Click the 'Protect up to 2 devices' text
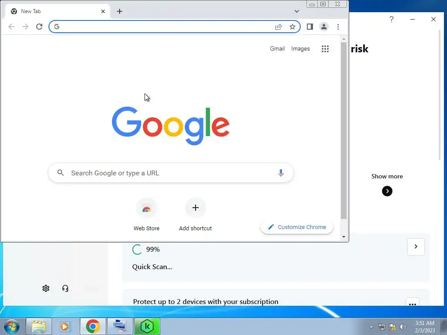The width and height of the screenshot is (447, 335). [206, 302]
